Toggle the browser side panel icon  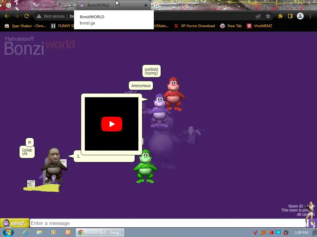point(290,16)
